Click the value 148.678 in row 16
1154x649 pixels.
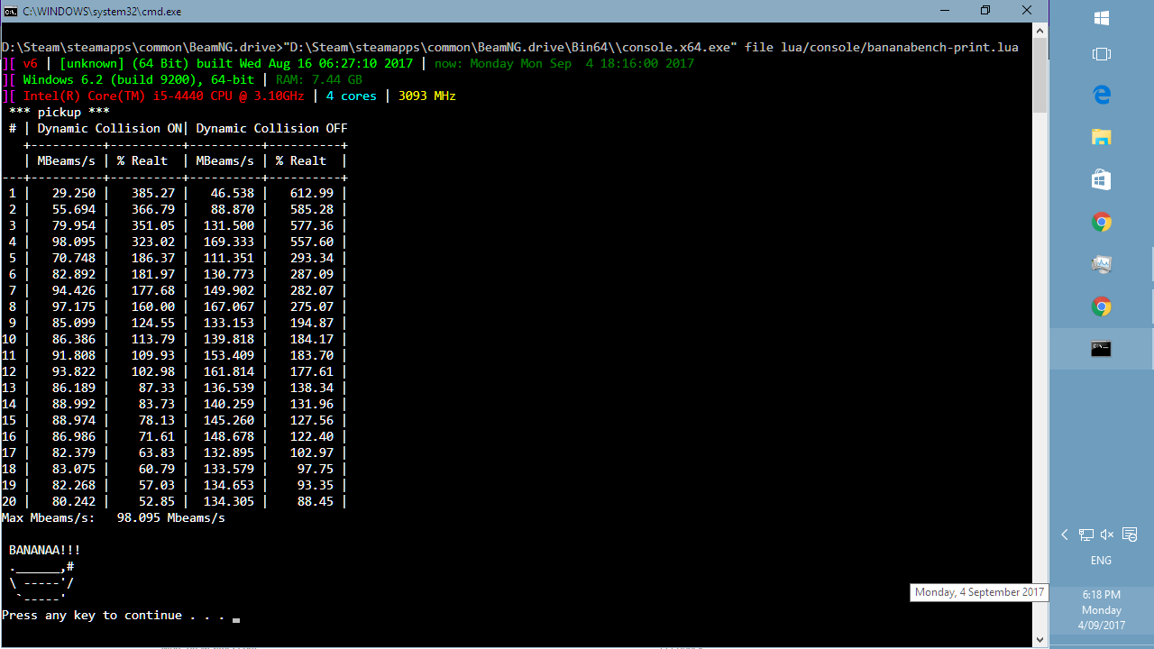point(229,436)
